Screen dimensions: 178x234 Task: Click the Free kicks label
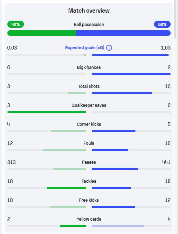[89, 200]
